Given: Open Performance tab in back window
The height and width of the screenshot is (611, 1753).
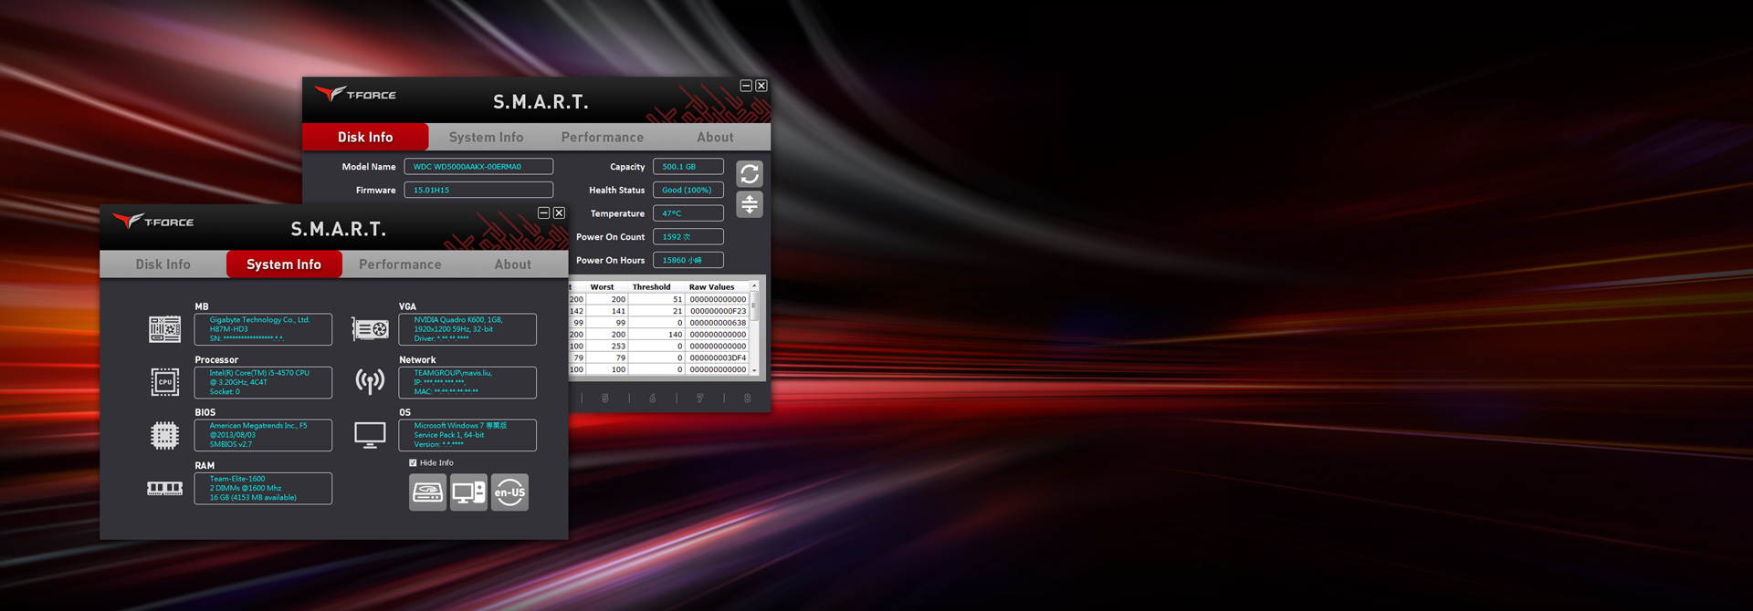Looking at the screenshot, I should pos(603,137).
